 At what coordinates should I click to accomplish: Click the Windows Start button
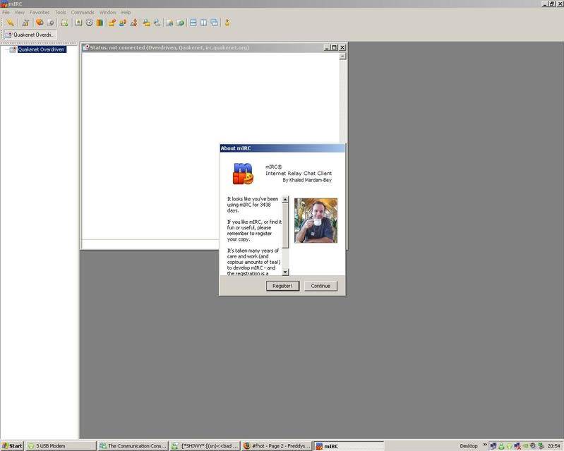pyautogui.click(x=12, y=446)
